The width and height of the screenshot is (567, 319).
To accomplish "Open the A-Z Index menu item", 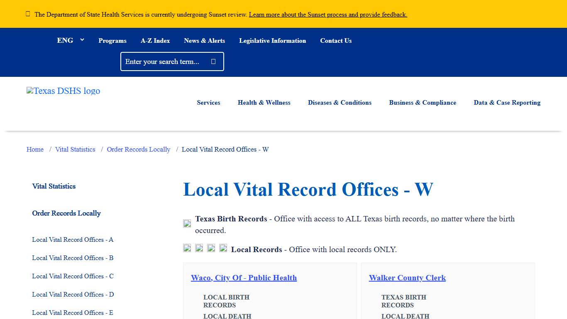I will pos(155,40).
